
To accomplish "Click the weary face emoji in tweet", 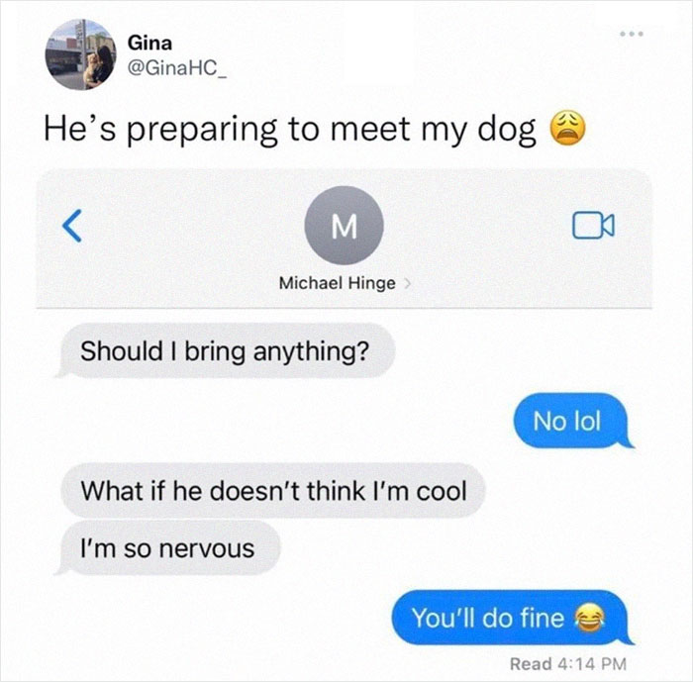I will point(567,128).
